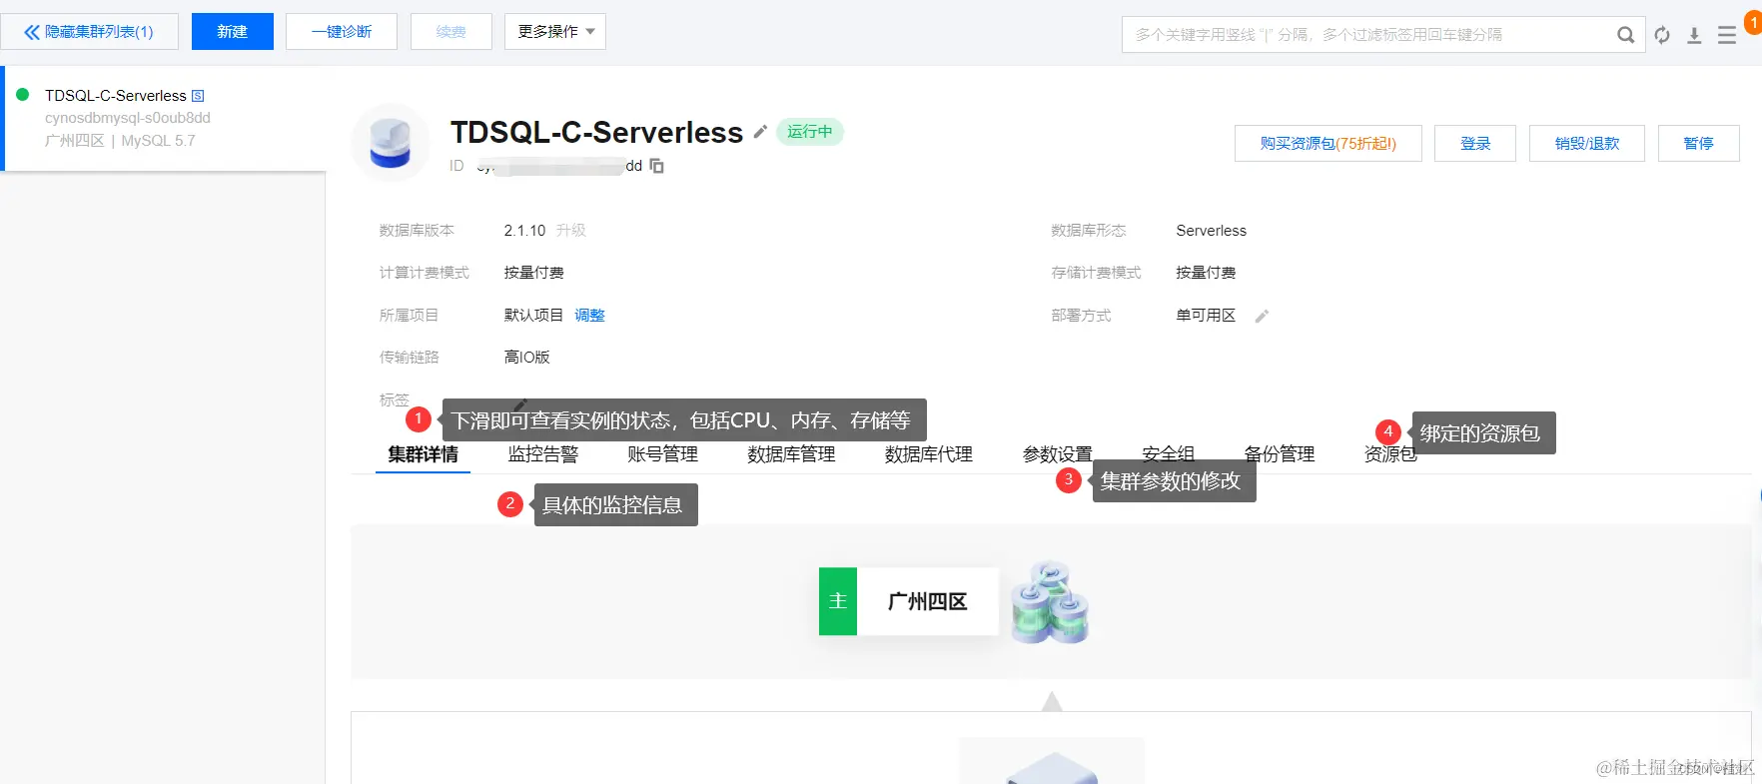The width and height of the screenshot is (1762, 784).
Task: Click the disabled 续费 button
Action: pos(451,32)
